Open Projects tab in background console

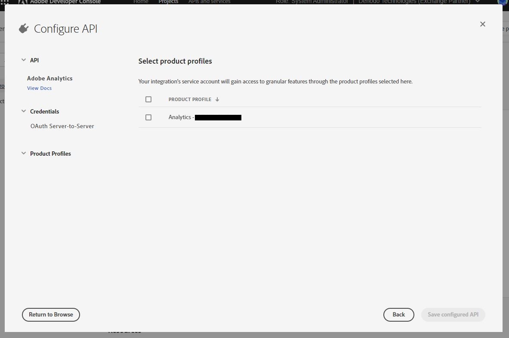coord(168,2)
